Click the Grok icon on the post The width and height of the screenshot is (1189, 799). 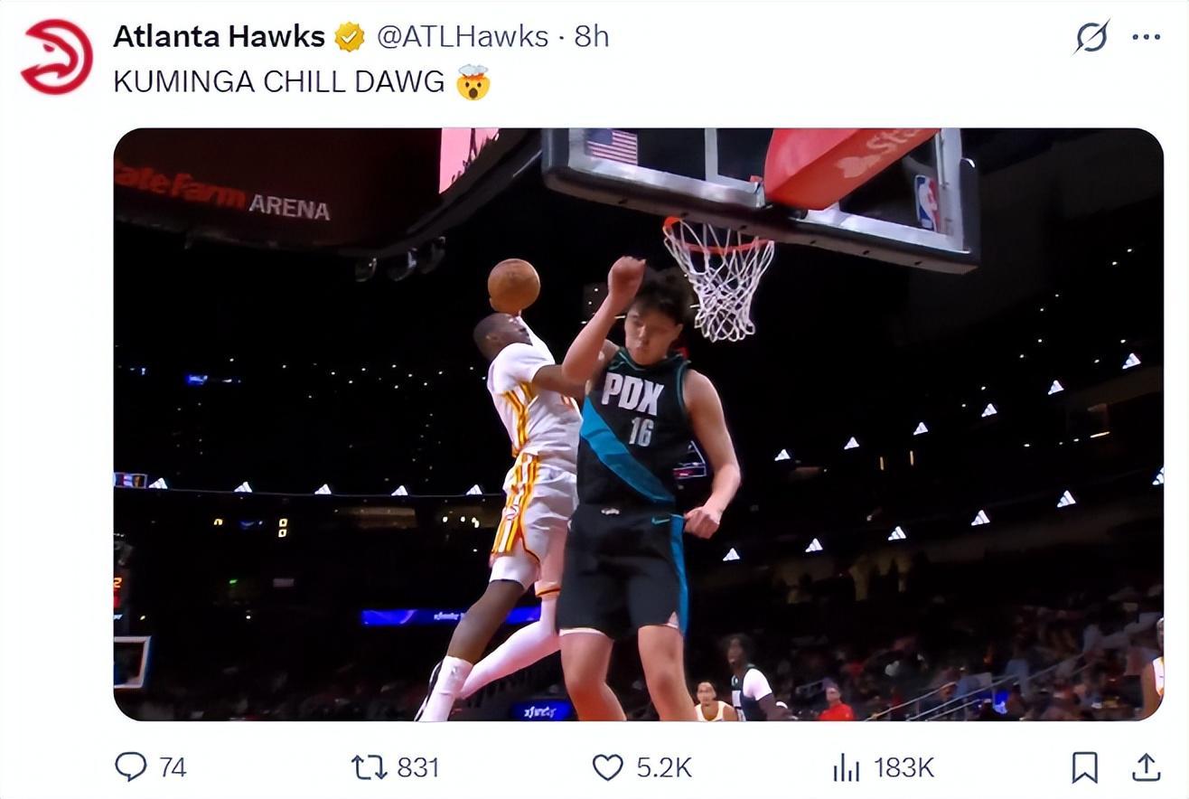tap(1090, 37)
